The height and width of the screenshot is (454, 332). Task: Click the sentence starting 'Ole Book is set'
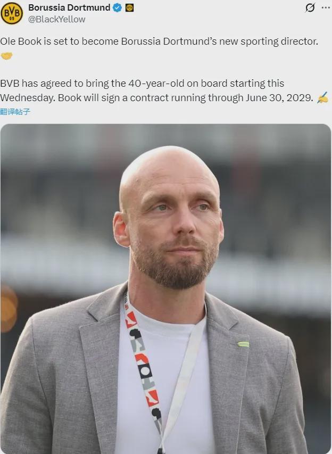(x=159, y=41)
